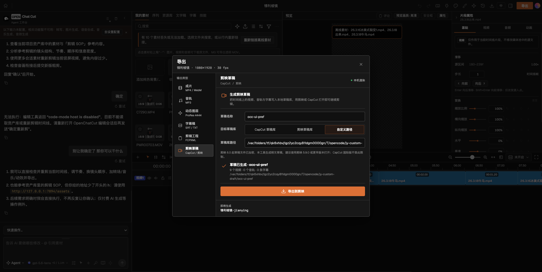
Task: Enter fullscreen timeline icon
Action: 536,157
